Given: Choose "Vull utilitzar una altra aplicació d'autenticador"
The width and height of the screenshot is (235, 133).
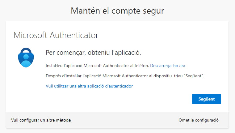Looking at the screenshot, I should coord(89,86).
